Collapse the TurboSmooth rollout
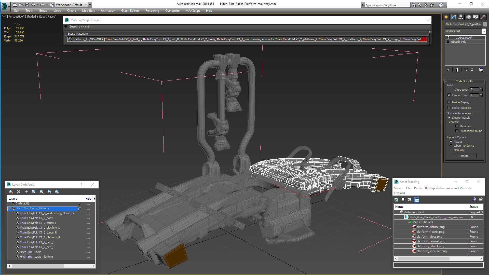489x275 pixels. pyautogui.click(x=446, y=81)
